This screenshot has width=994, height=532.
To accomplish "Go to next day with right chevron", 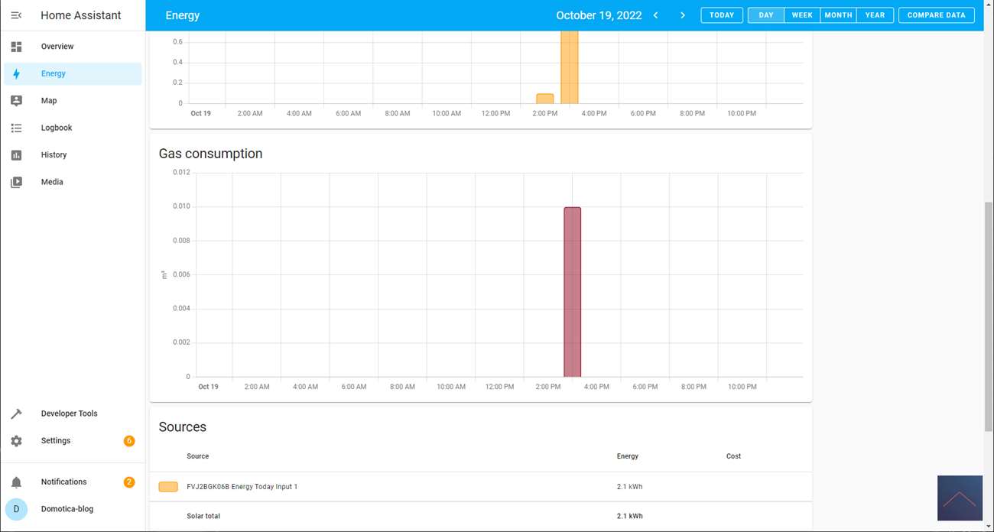I will click(x=683, y=15).
